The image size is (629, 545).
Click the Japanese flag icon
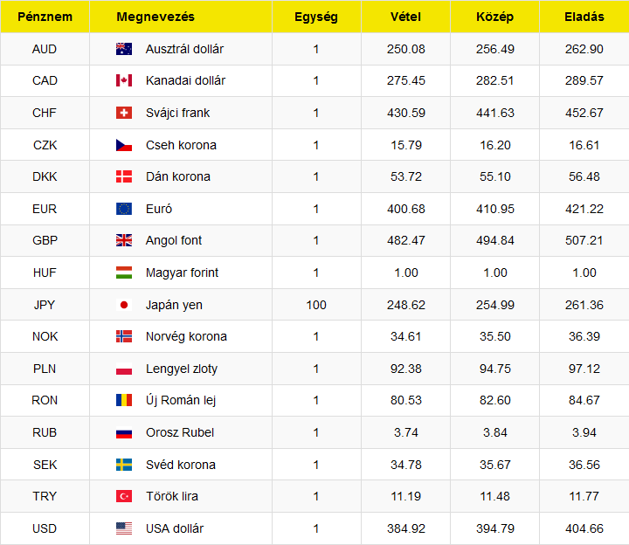[124, 305]
